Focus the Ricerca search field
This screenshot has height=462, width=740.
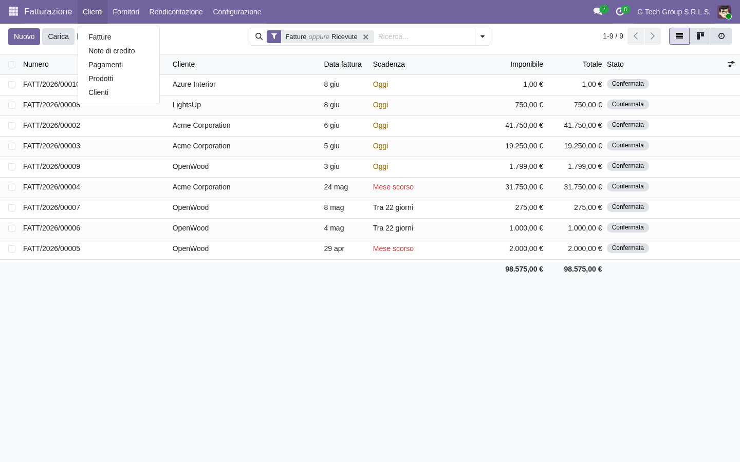424,36
